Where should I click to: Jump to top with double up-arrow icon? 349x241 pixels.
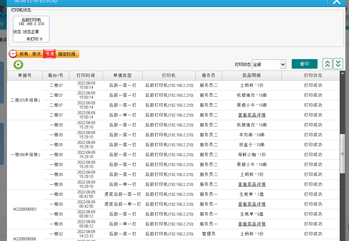coord(327,64)
